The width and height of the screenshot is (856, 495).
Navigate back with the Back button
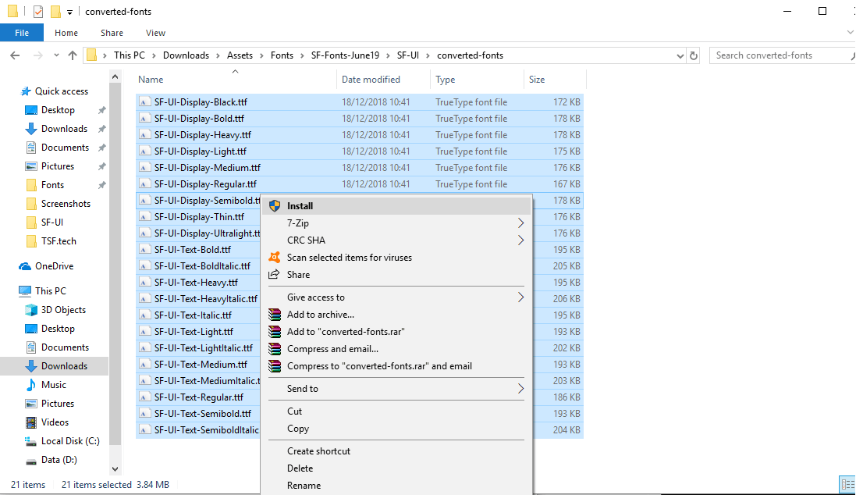point(16,55)
